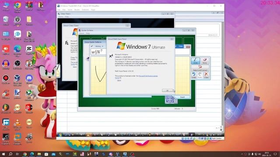This screenshot has height=157, width=280.
Task: Select the Write tool in Math Input Panel
Action: point(196,61)
